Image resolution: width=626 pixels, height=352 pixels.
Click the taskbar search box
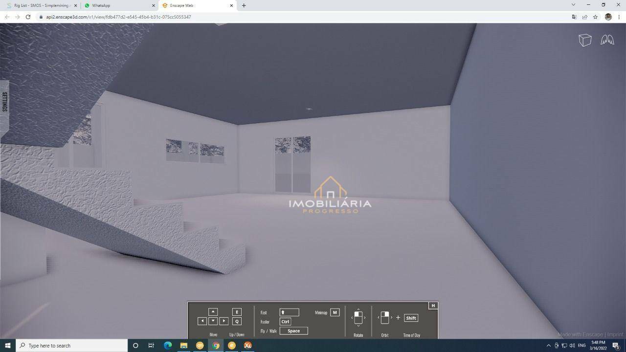72,346
